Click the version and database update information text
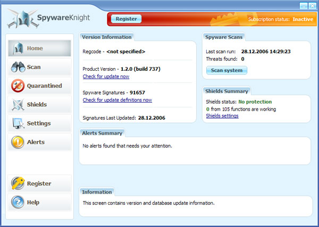 point(148,203)
